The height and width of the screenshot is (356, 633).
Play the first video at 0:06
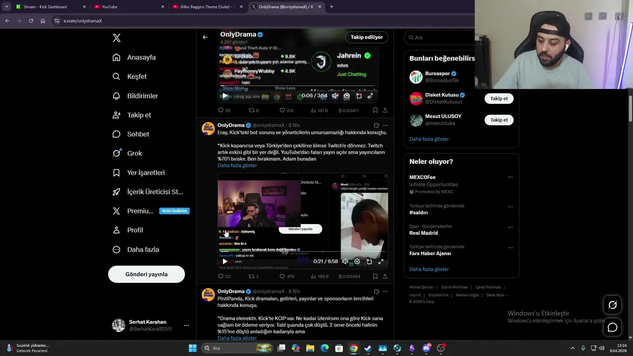pyautogui.click(x=225, y=96)
